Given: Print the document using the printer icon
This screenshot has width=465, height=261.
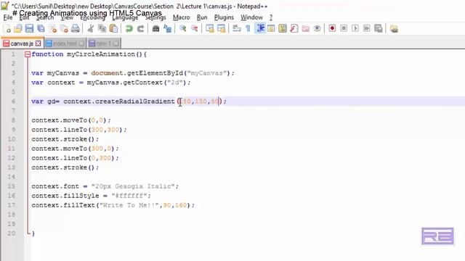Looking at the screenshot, I should click(x=76, y=28).
